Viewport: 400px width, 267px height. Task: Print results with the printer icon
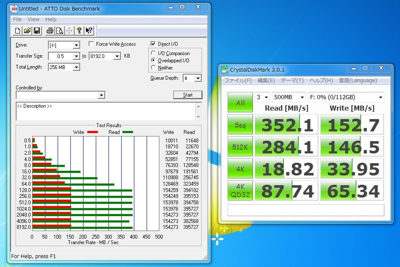tap(50, 31)
